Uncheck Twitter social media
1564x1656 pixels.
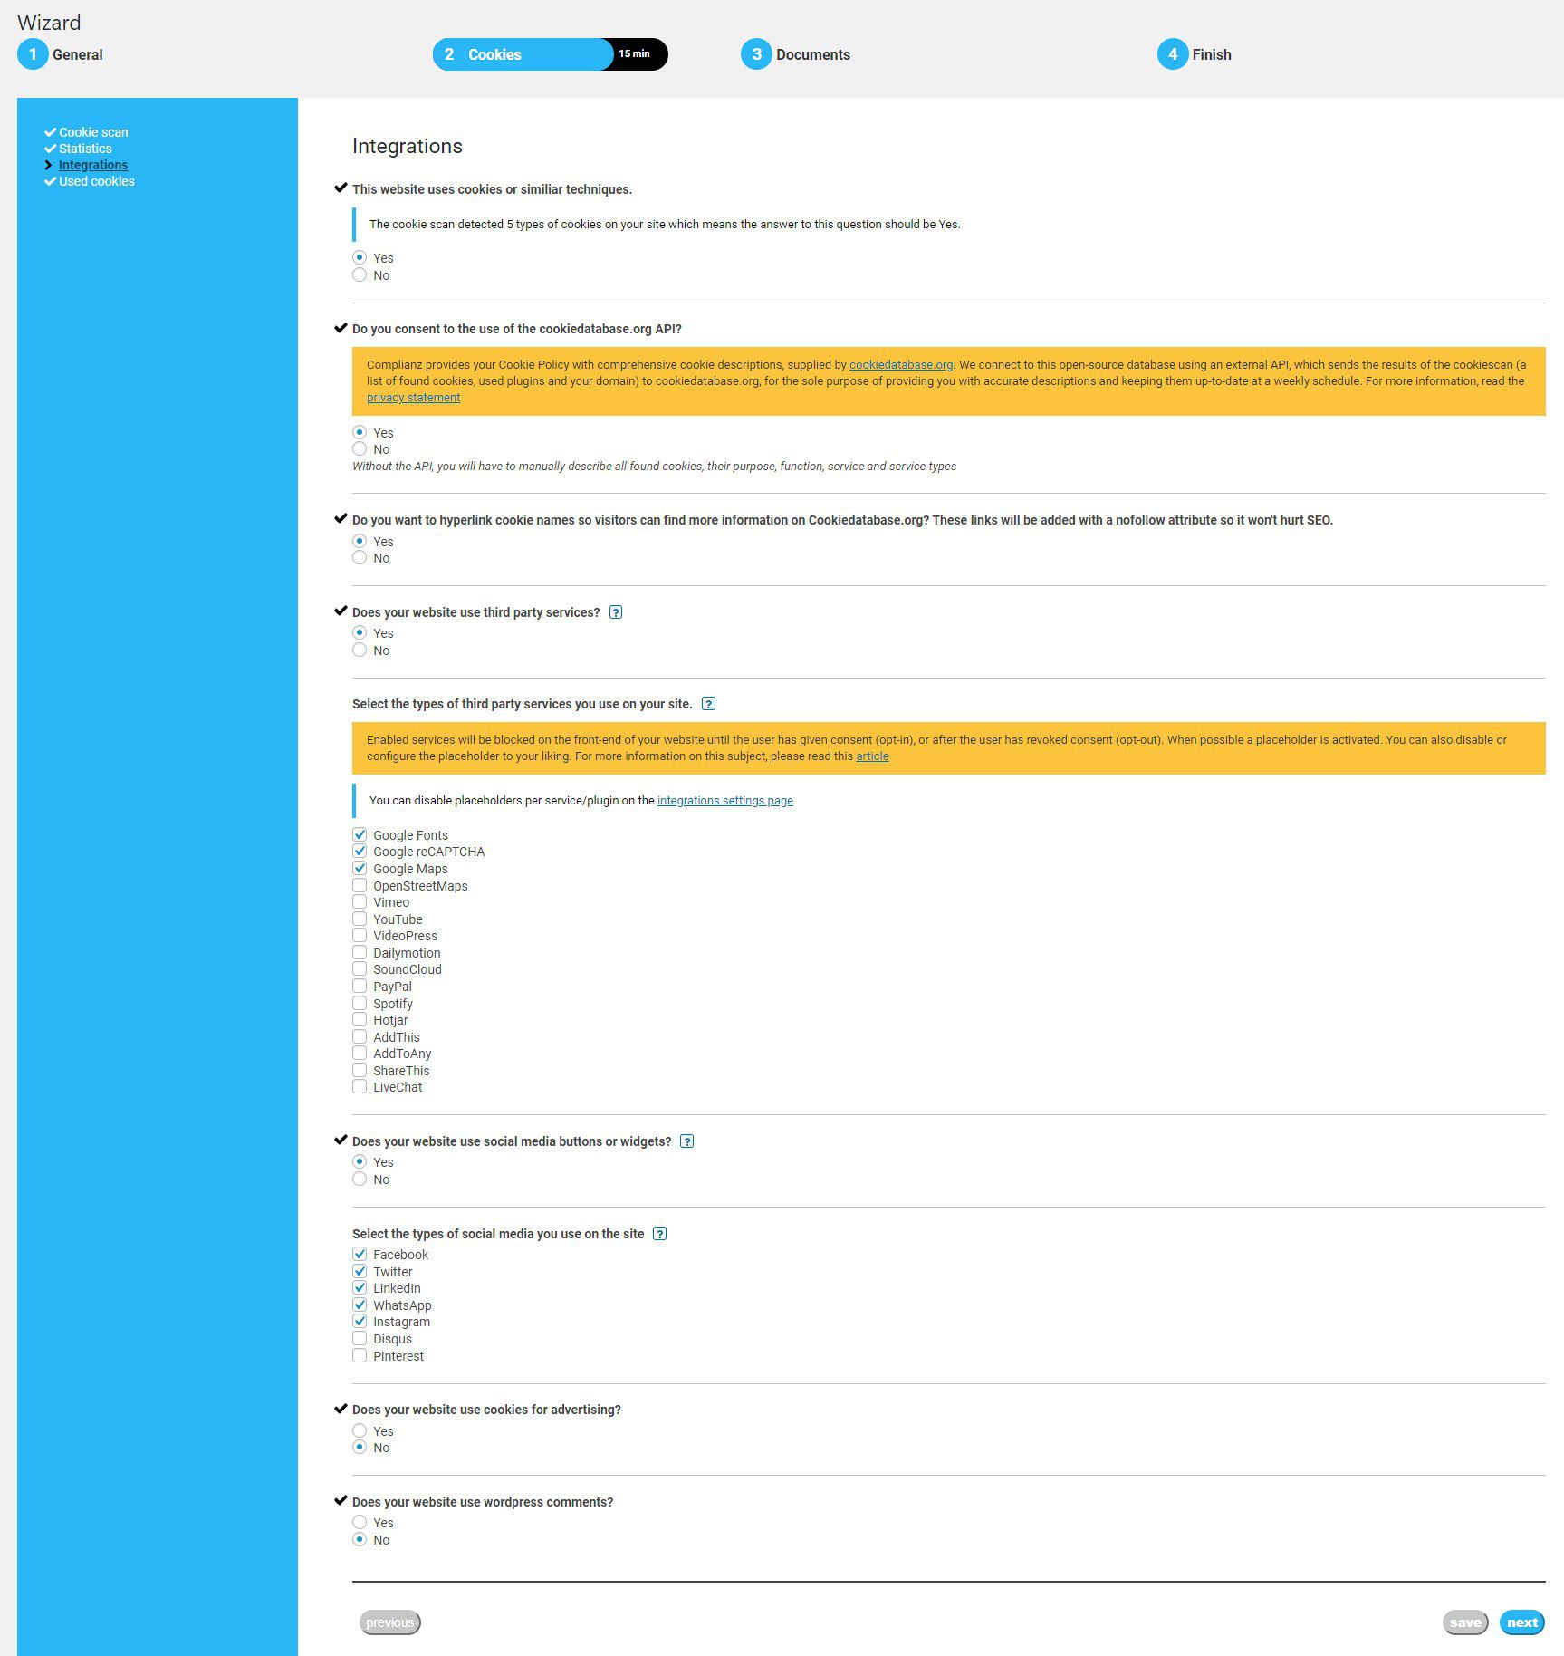(x=360, y=1271)
